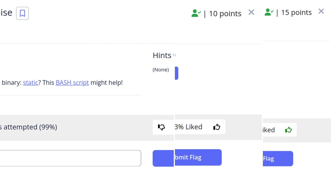Click inside the flag answer input field
The width and height of the screenshot is (331, 173).
(69, 158)
